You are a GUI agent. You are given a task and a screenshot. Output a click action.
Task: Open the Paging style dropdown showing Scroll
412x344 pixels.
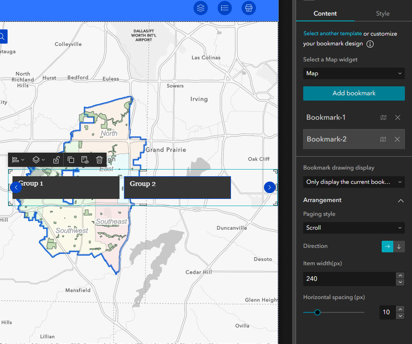tap(354, 227)
